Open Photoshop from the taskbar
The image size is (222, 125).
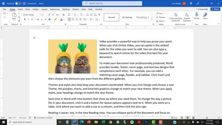point(146,122)
